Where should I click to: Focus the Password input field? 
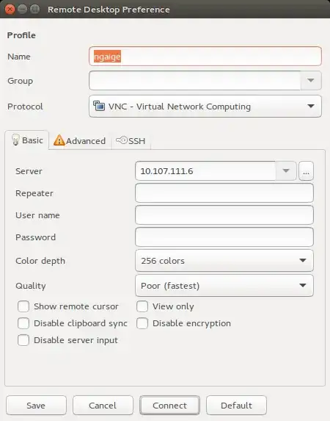tap(224, 237)
